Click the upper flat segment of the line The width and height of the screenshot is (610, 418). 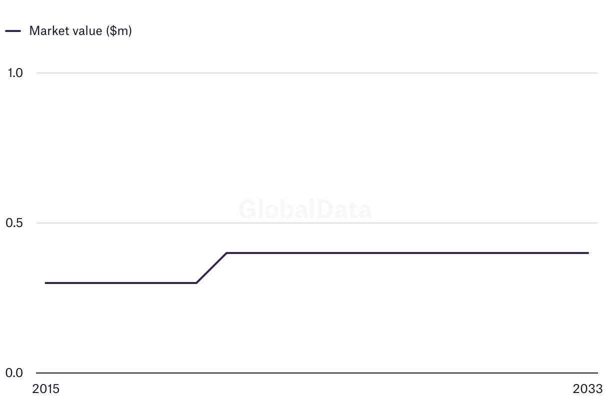point(407,253)
